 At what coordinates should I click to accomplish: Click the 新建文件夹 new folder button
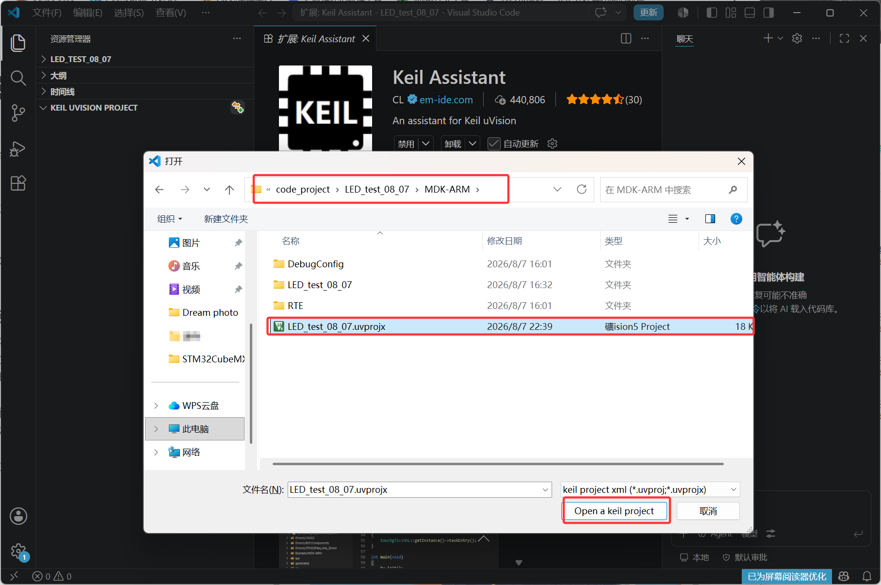[226, 219]
